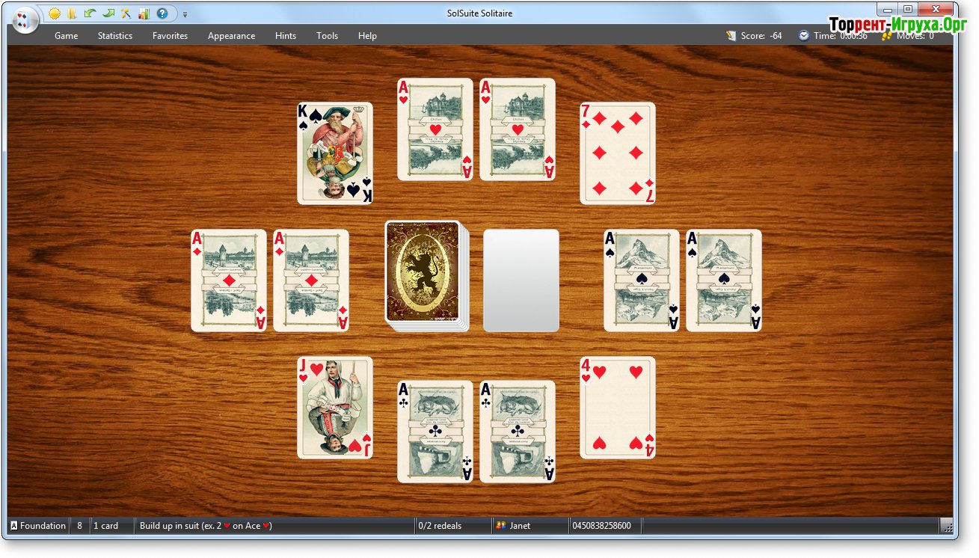
Task: Click the Janet player name in status bar
Action: (x=520, y=526)
